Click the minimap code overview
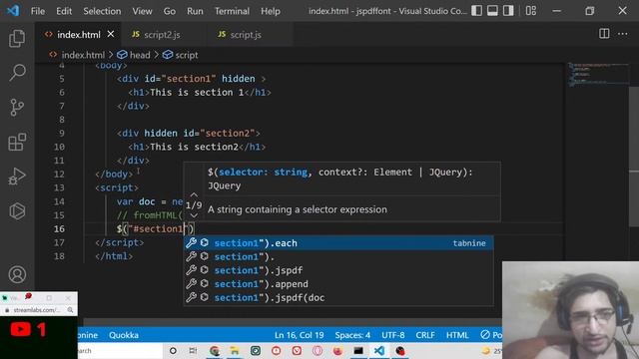The image size is (639, 359). click(598, 74)
